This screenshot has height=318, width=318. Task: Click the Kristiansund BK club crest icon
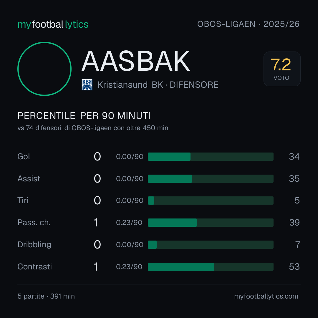tap(87, 85)
